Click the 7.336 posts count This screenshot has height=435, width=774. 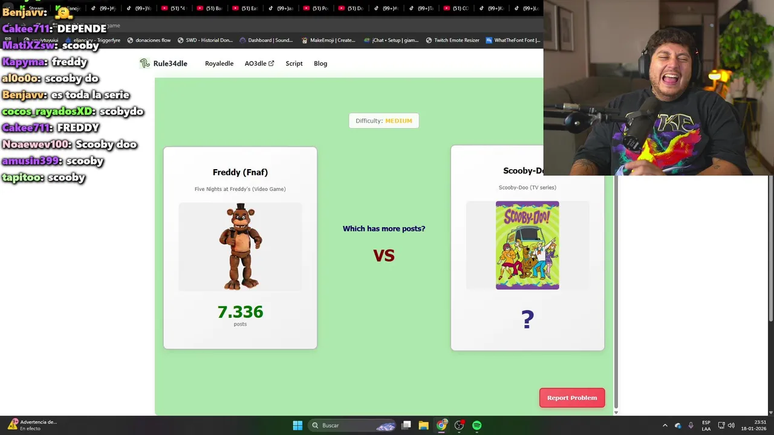[240, 312]
